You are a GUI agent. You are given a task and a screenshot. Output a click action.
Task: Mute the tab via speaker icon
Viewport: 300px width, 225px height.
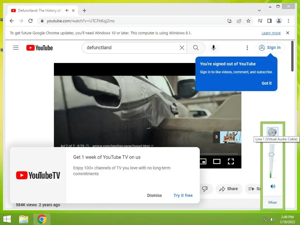tap(67, 11)
